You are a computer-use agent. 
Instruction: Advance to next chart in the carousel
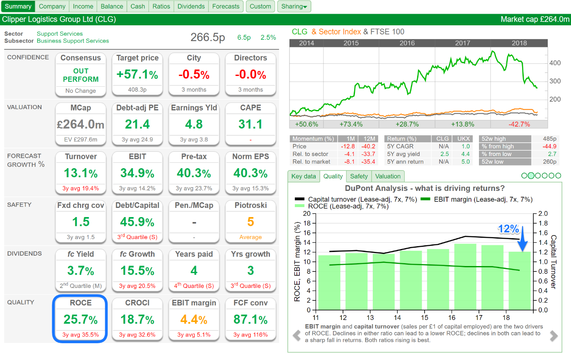click(554, 335)
